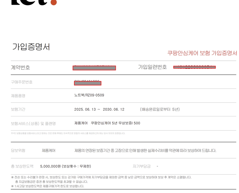Viewport: 239px width, 193px height.
Task: Select the amount '5,000,000원 (보상횟수 : 무제한)'
Action: (x=66, y=166)
